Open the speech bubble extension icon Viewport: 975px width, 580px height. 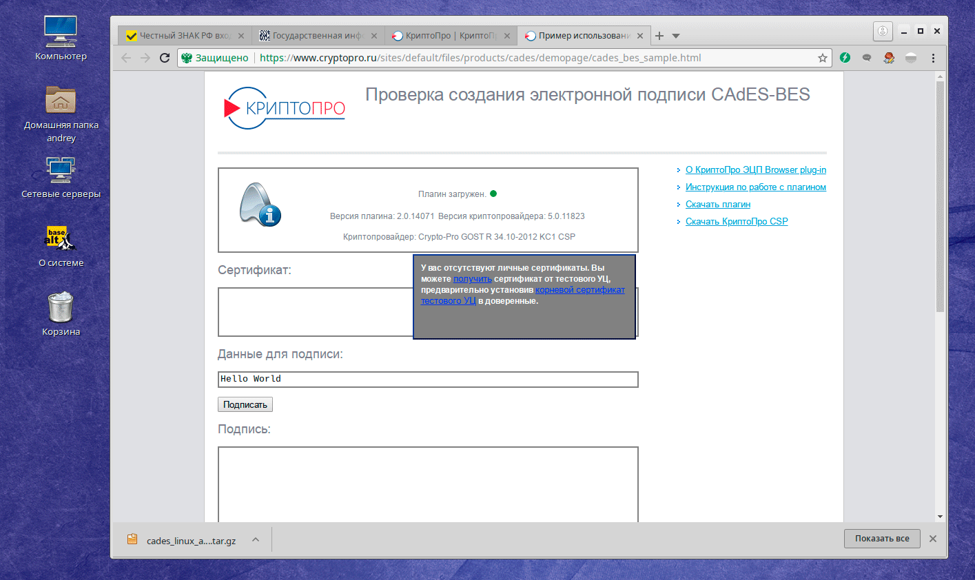[x=867, y=58]
